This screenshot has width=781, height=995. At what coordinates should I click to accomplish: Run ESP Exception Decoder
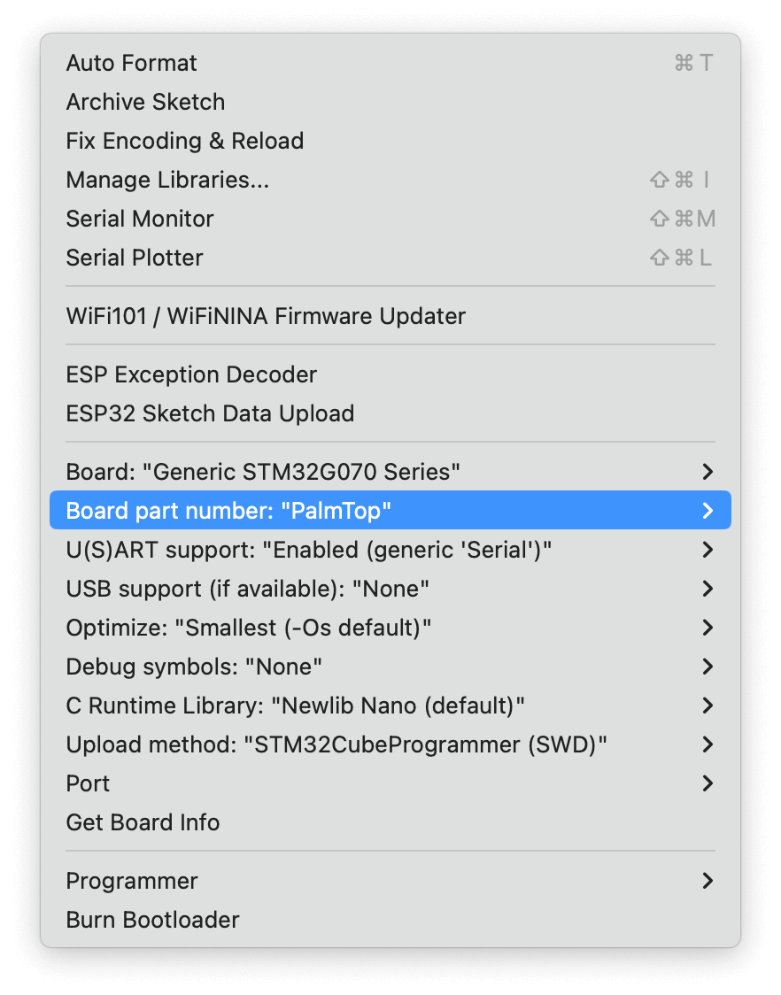click(x=390, y=374)
